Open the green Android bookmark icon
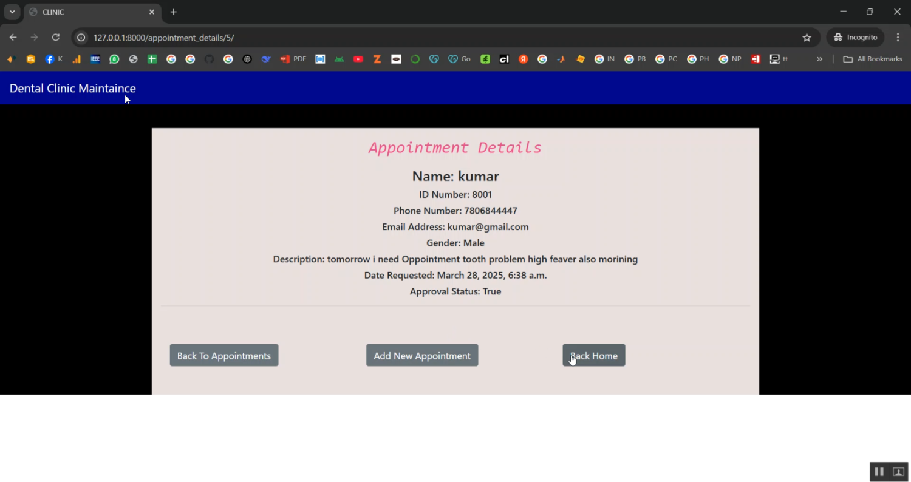Viewport: 911px width, 482px height. click(x=339, y=59)
